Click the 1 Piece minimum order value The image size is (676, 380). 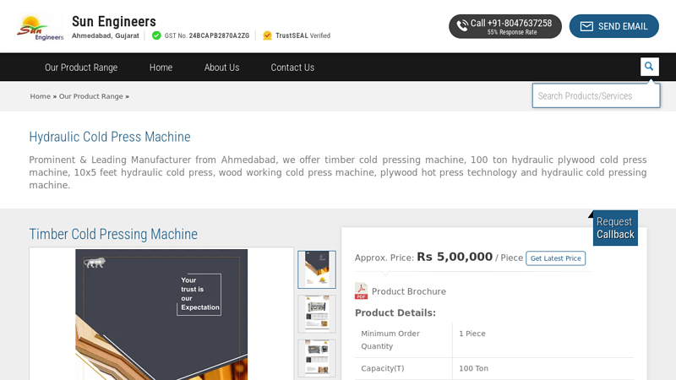click(x=472, y=334)
